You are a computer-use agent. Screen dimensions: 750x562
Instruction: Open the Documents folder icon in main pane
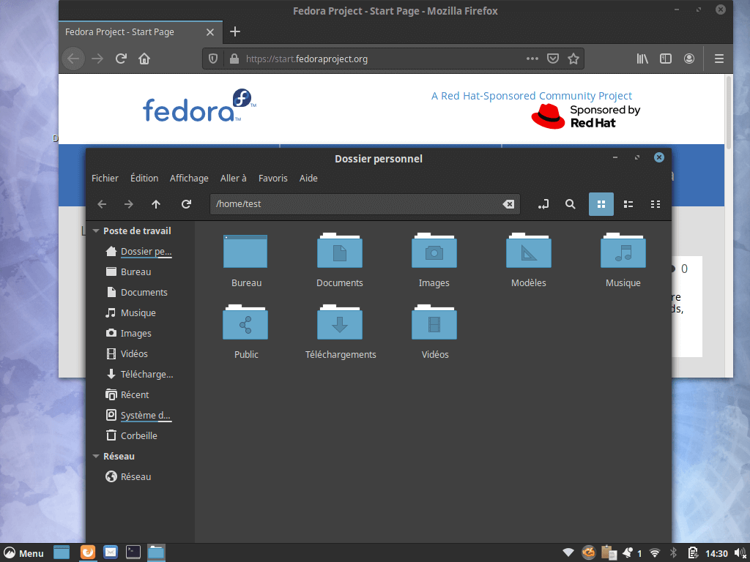(340, 250)
